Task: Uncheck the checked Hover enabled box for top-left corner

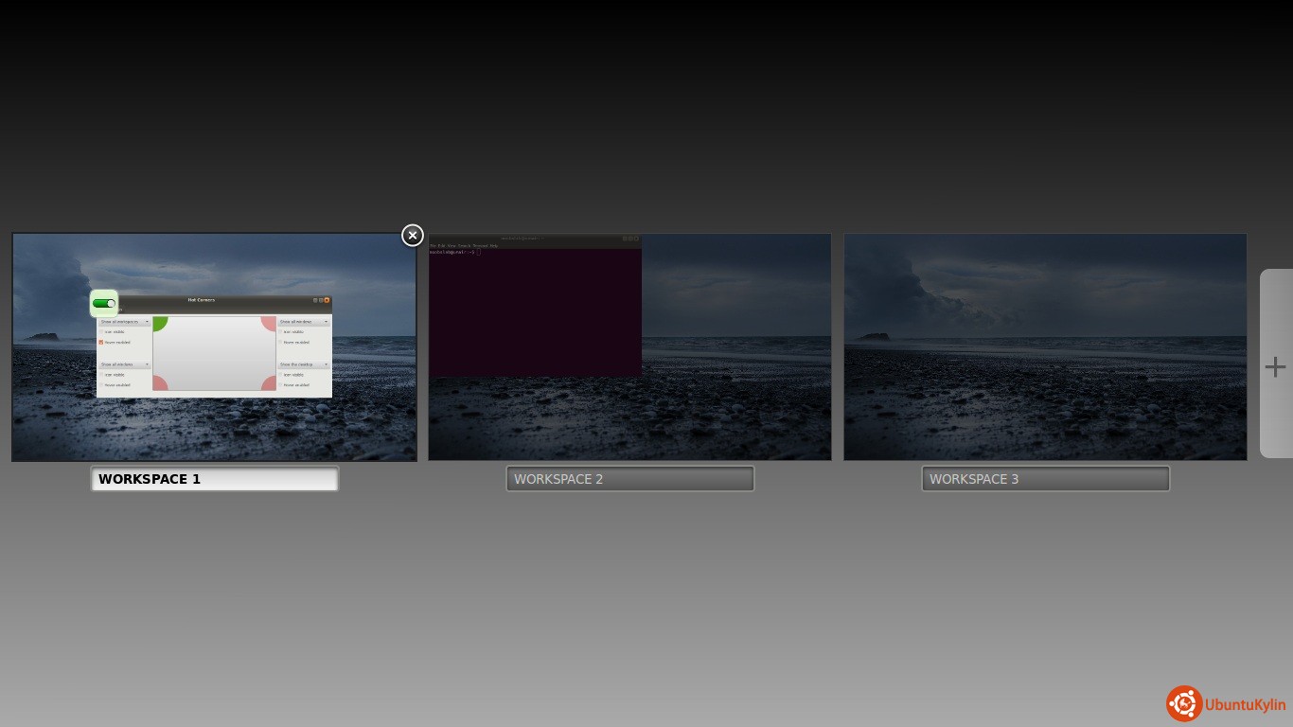Action: click(101, 343)
